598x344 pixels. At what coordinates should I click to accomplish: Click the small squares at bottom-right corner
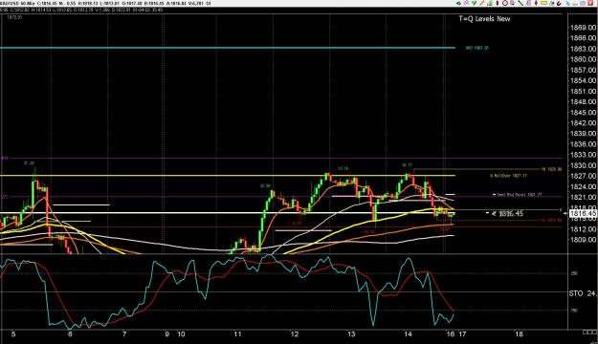(x=589, y=333)
